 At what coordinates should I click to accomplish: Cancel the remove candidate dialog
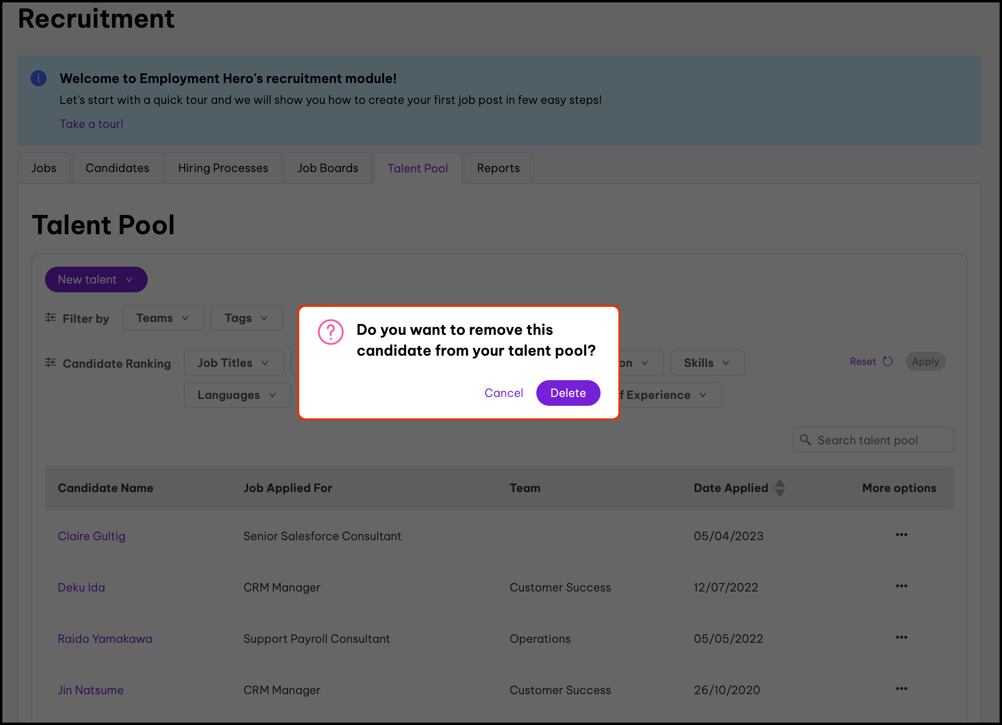tap(503, 393)
